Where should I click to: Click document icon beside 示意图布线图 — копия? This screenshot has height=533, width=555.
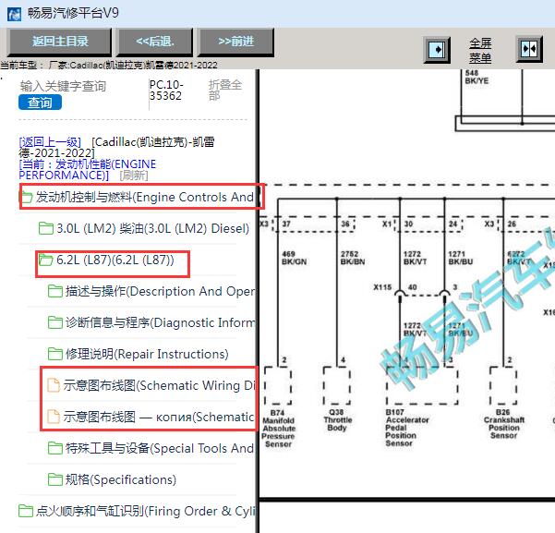[x=54, y=417]
